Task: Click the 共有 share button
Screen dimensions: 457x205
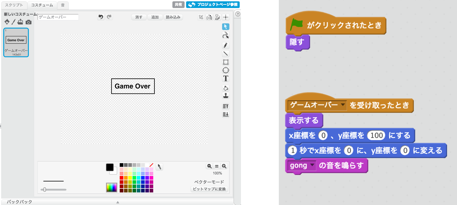Action: [x=178, y=5]
